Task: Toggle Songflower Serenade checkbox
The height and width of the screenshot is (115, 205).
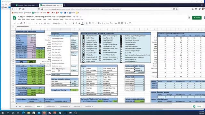Action: (121, 40)
